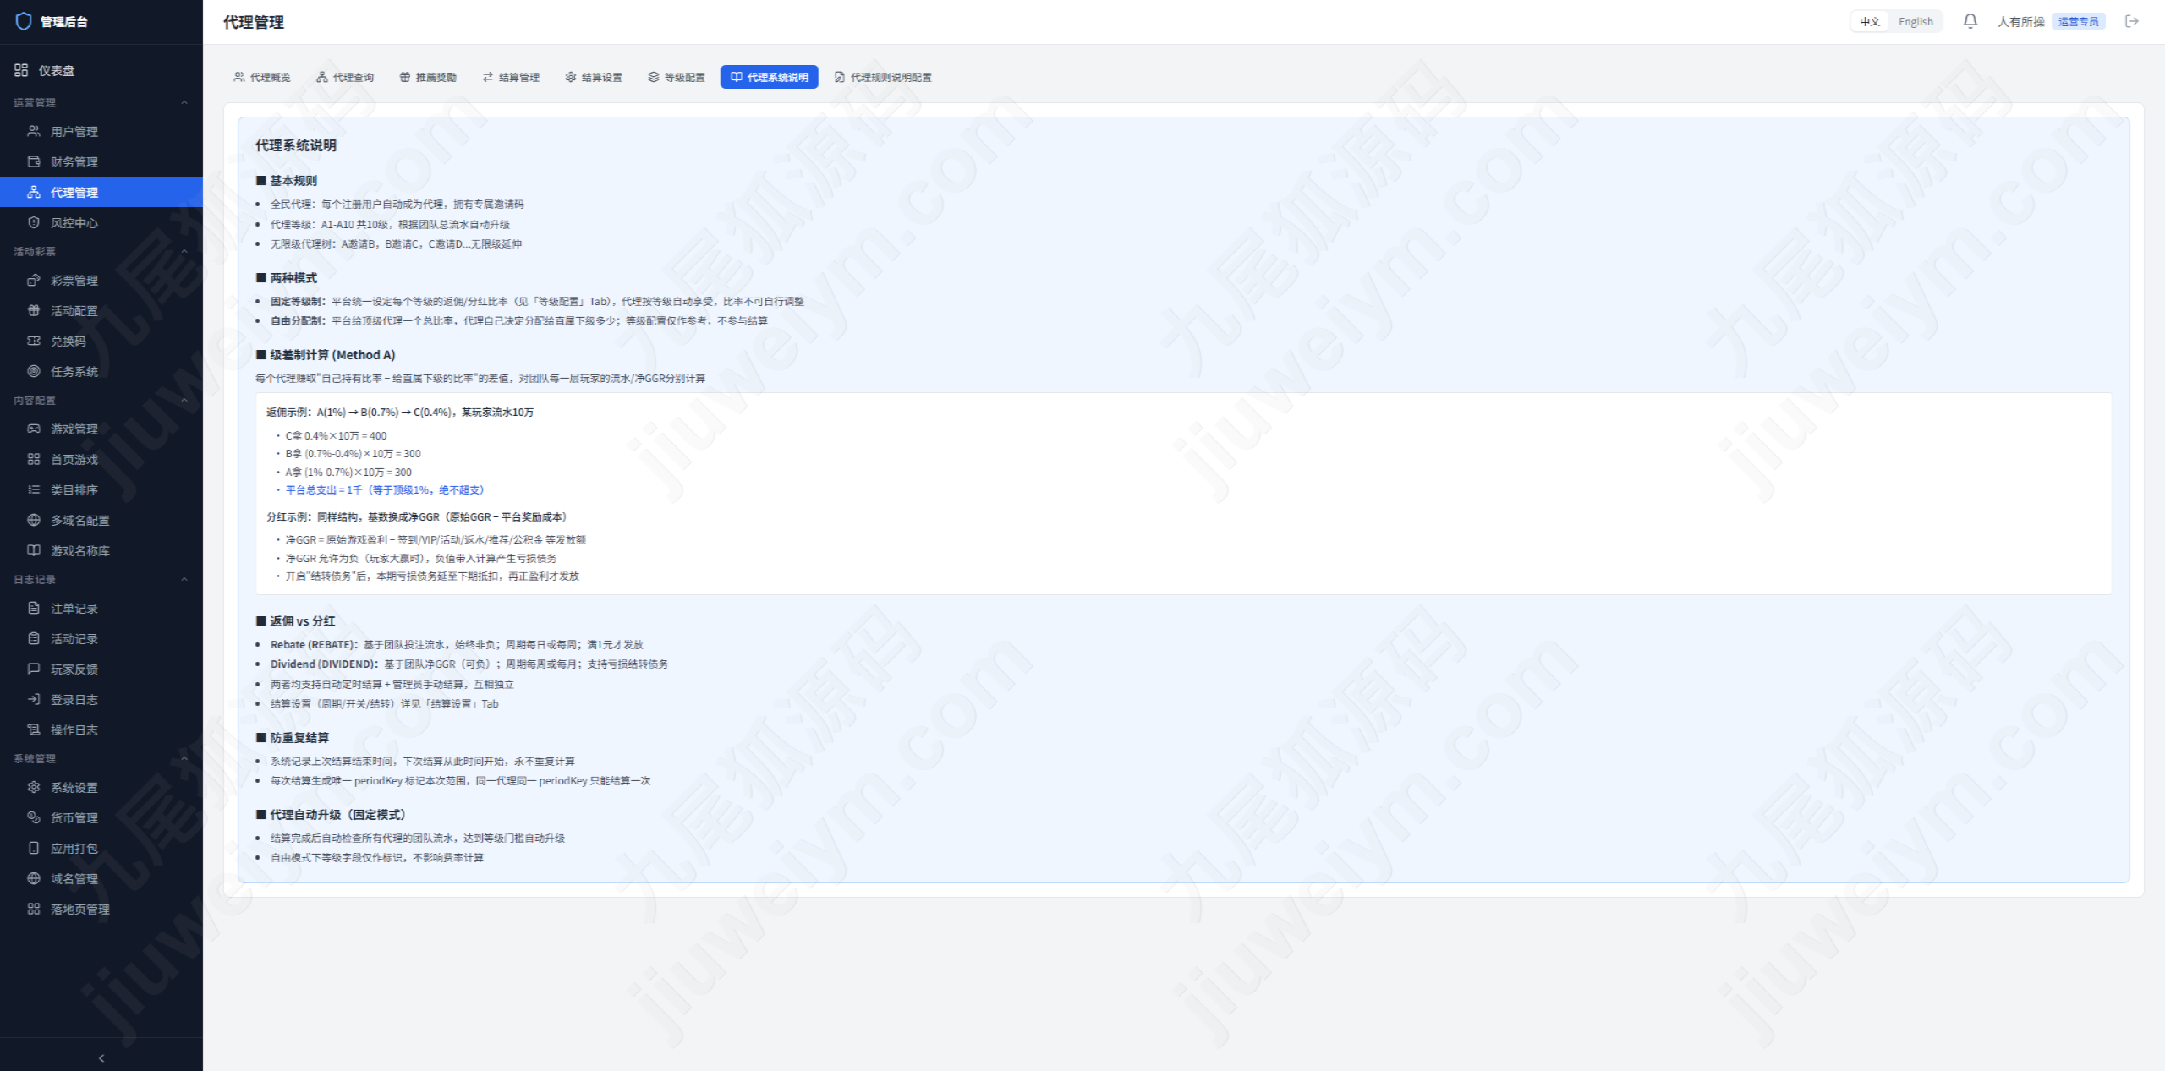This screenshot has height=1071, width=2165.
Task: Collapse the 活动彩票 sidebar section
Action: 184,251
